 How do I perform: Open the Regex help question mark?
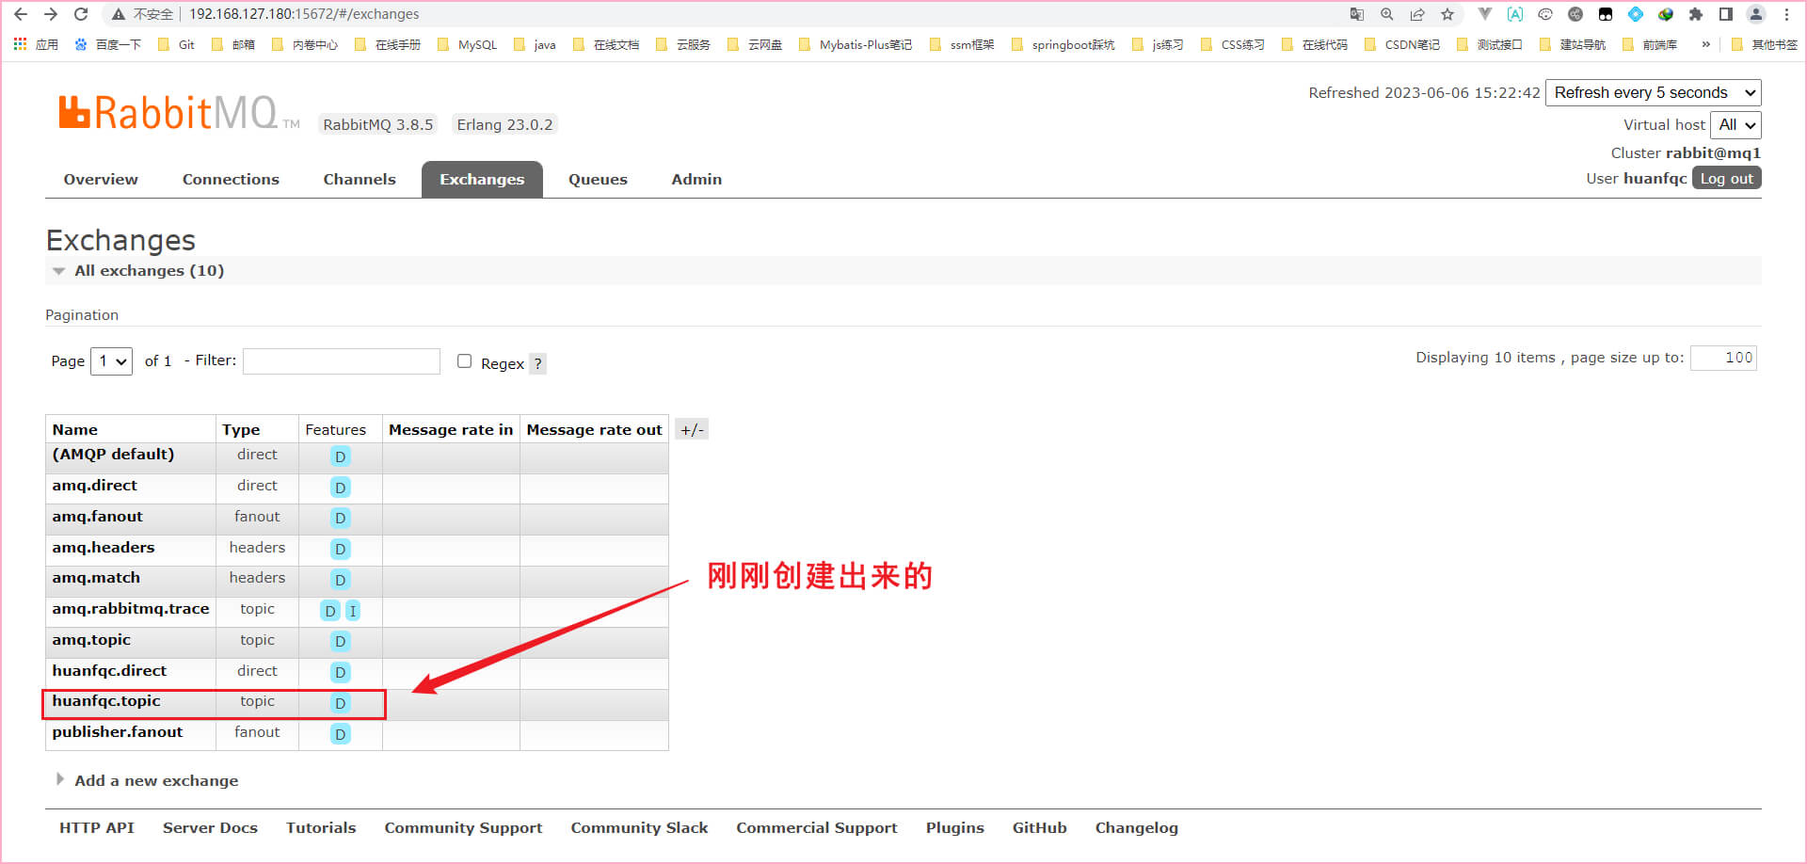[537, 363]
